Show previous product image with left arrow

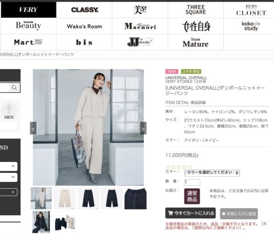coord(33,128)
